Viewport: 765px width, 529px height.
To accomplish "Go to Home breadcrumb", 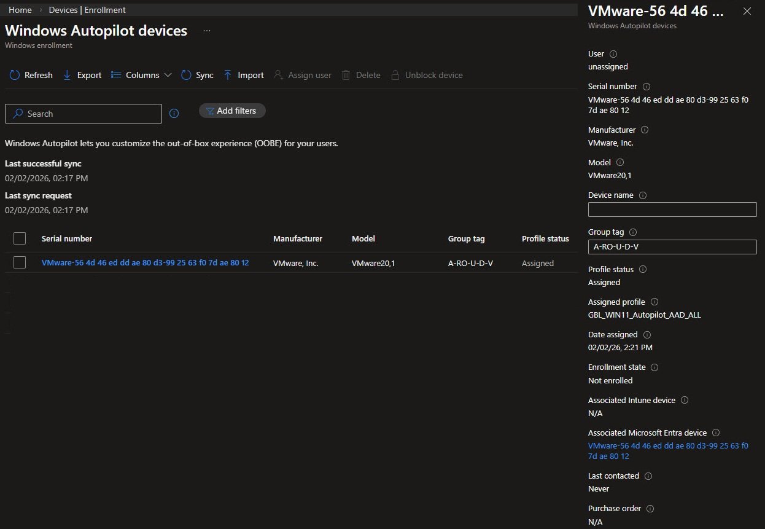I will coord(20,10).
